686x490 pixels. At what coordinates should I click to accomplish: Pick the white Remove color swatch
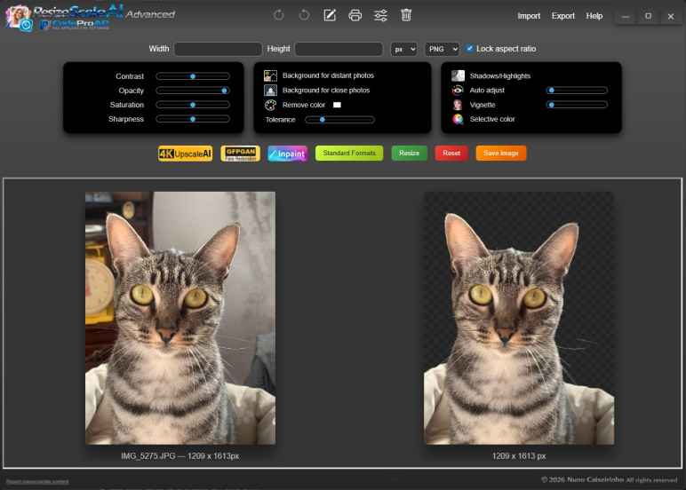(337, 105)
